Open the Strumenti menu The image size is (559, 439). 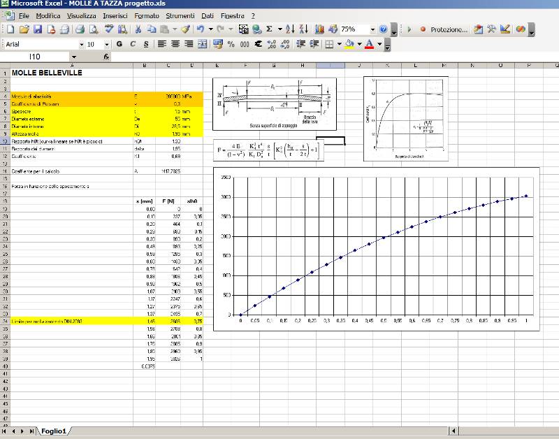pos(180,16)
